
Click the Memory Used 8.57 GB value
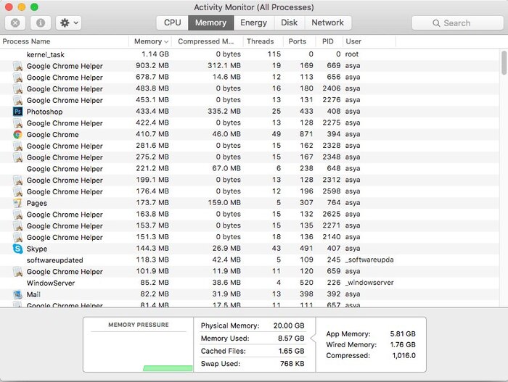(291, 339)
